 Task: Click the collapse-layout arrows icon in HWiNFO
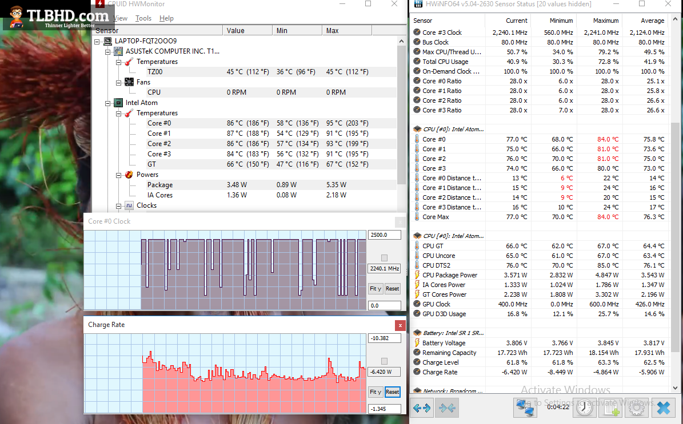447,408
